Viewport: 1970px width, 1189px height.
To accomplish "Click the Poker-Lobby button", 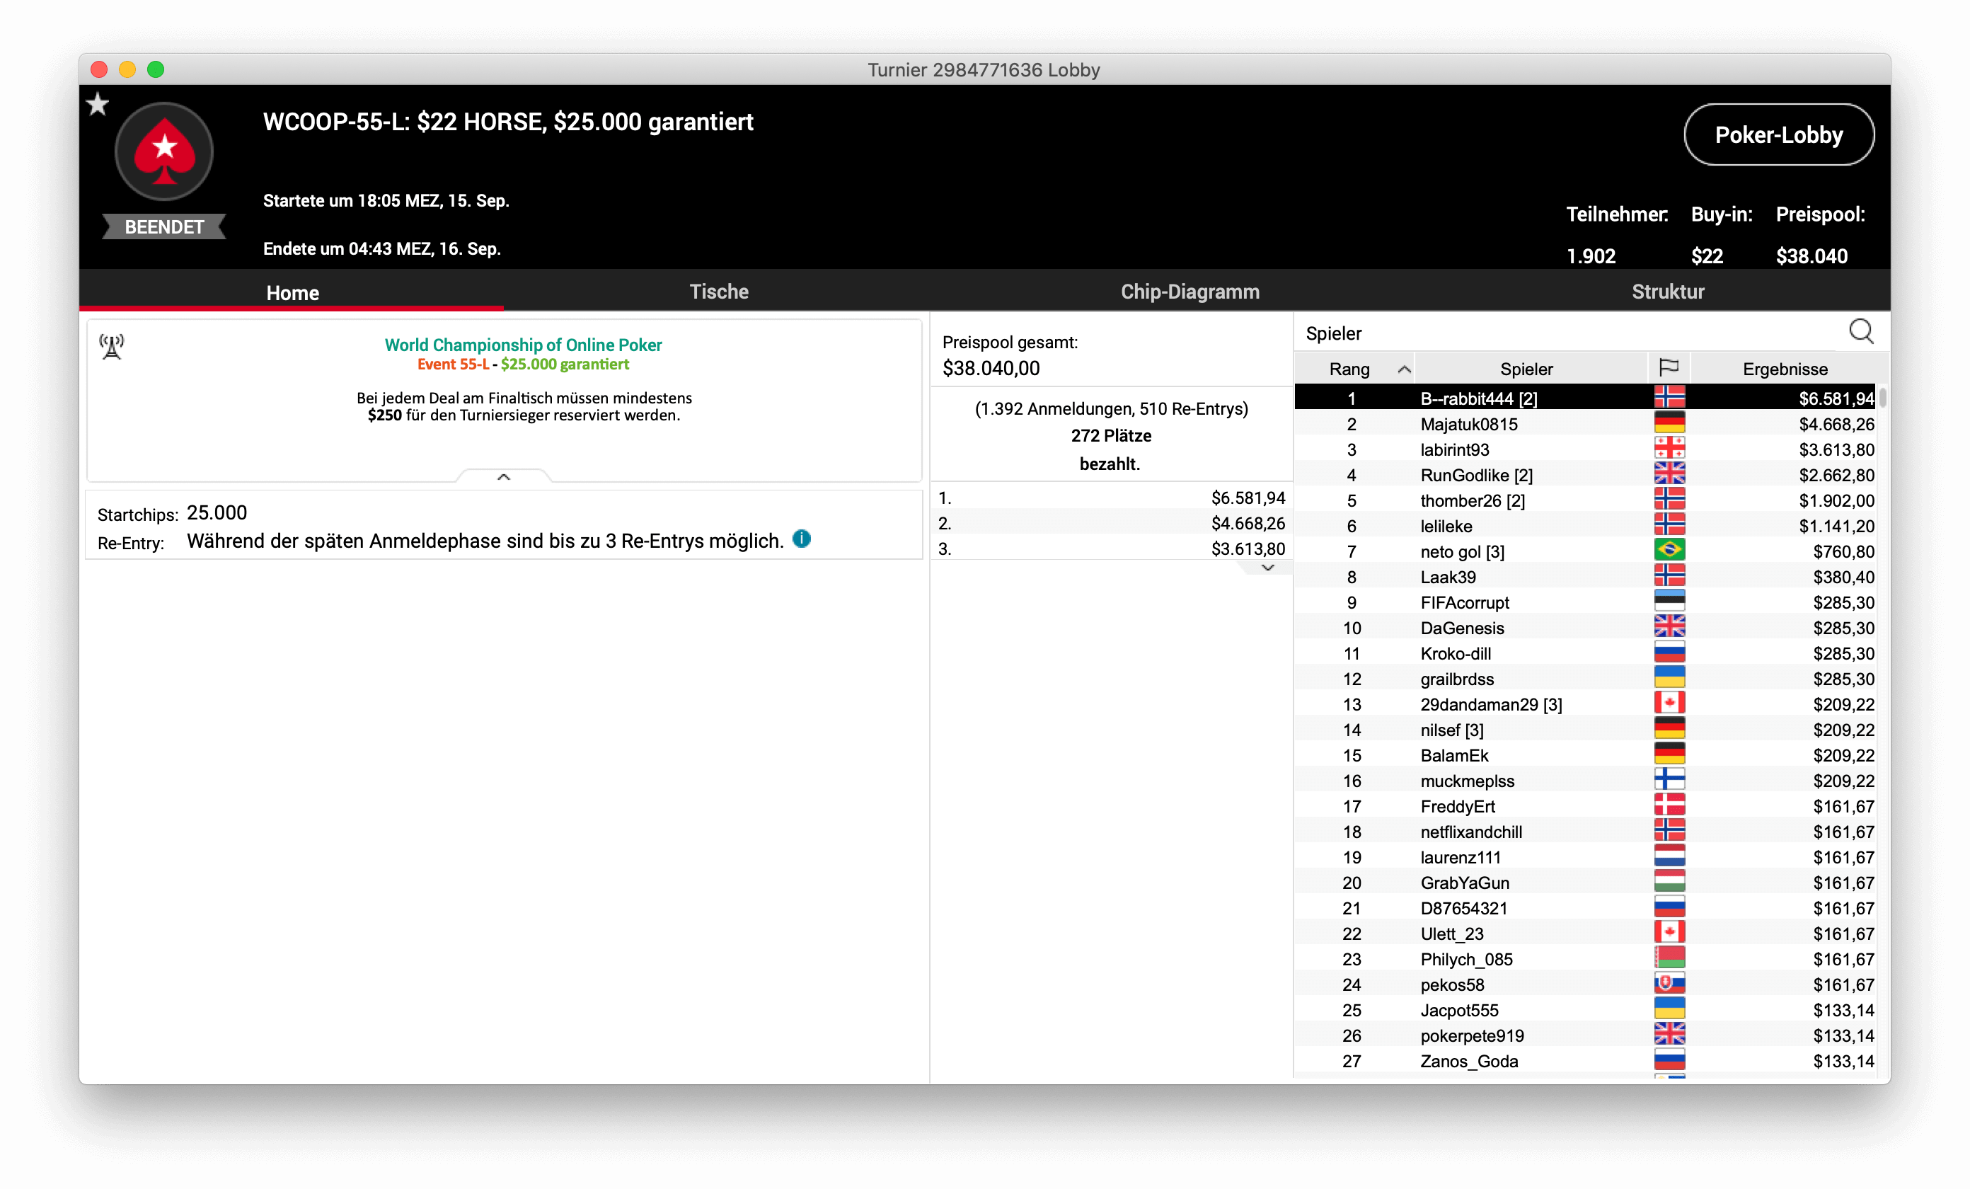I will tap(1778, 134).
